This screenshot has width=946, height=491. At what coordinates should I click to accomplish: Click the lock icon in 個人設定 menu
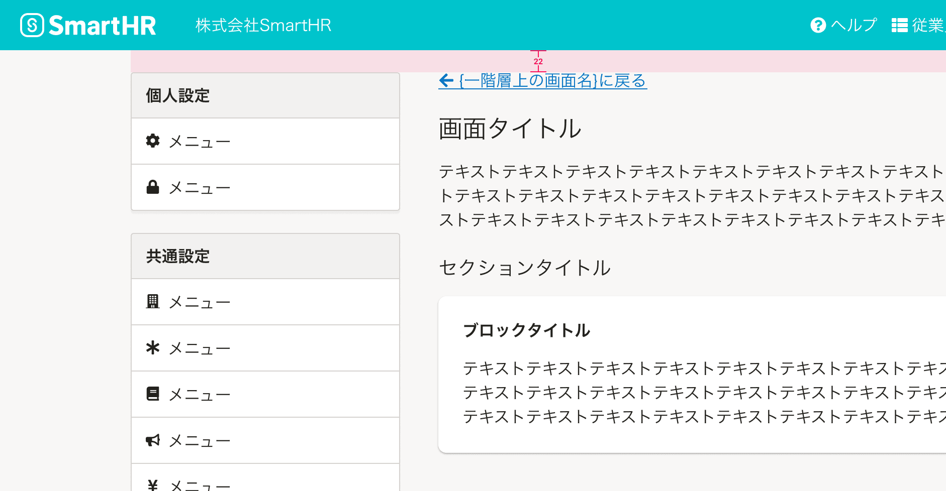pyautogui.click(x=153, y=187)
